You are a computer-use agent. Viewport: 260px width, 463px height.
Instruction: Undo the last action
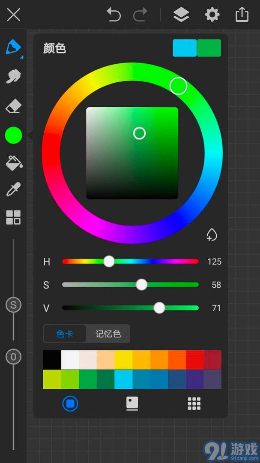tap(114, 15)
